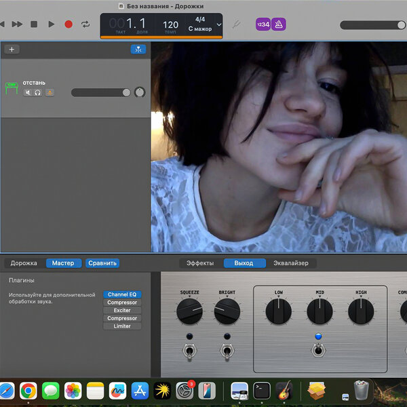Flip the toggle switch under SQUEEZE knob
Image resolution: width=407 pixels, height=407 pixels.
(189, 351)
